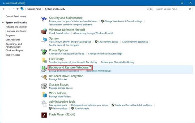
Task: Click Check firewall status
Action: [59, 33]
